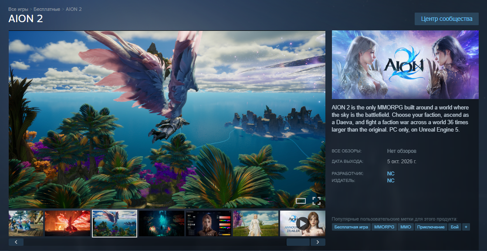Click the main flying bird screenshot

point(167,119)
